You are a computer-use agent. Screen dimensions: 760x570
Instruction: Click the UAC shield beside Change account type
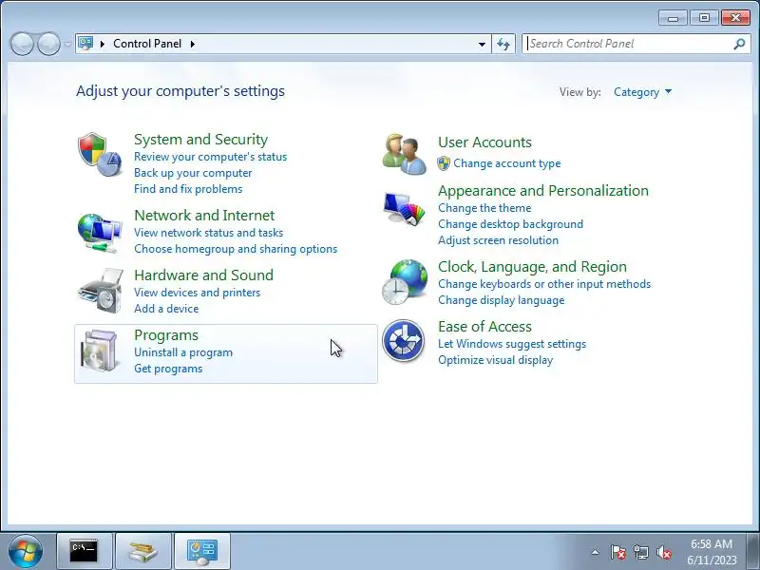(x=444, y=163)
